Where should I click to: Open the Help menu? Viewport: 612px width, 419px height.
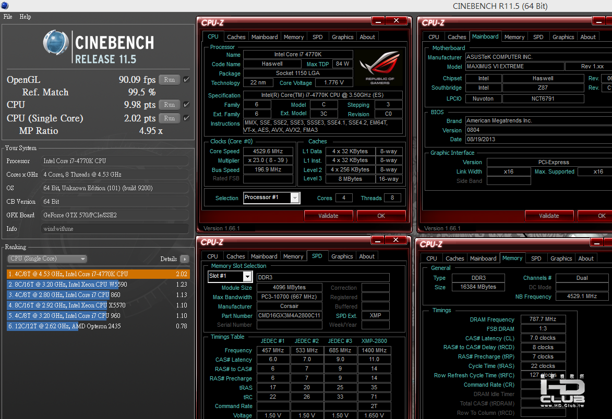coord(26,17)
